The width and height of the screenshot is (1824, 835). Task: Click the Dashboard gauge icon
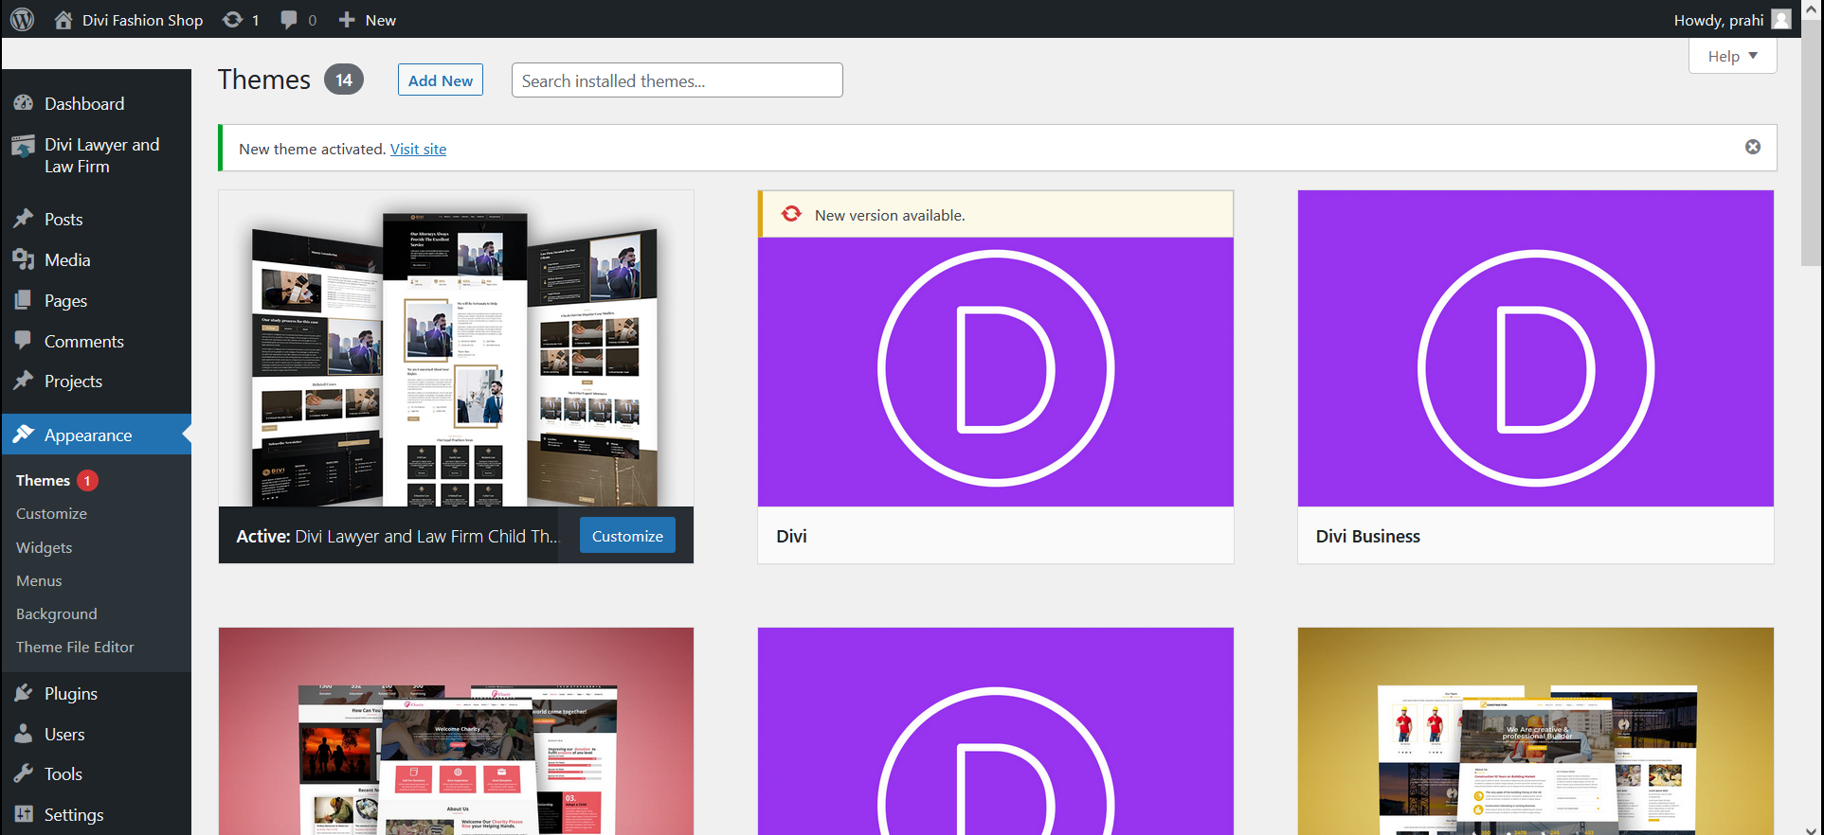[x=24, y=103]
